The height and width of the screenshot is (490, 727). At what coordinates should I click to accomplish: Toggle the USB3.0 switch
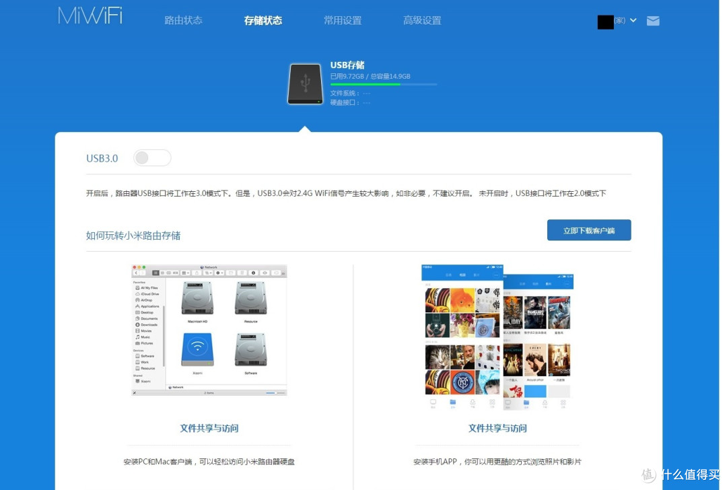pos(152,158)
